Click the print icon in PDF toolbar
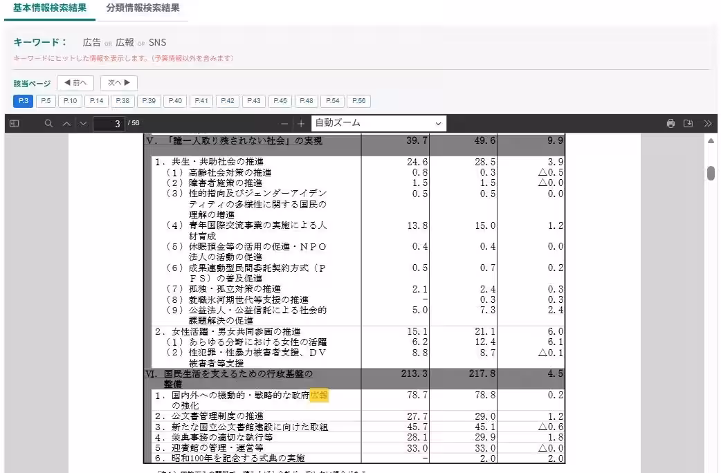Image resolution: width=721 pixels, height=473 pixels. tap(671, 123)
